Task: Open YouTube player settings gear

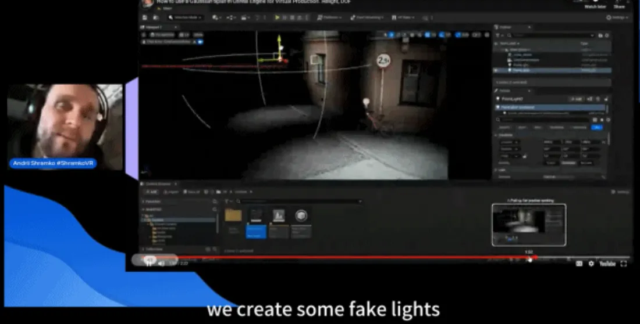Action: pyautogui.click(x=591, y=264)
